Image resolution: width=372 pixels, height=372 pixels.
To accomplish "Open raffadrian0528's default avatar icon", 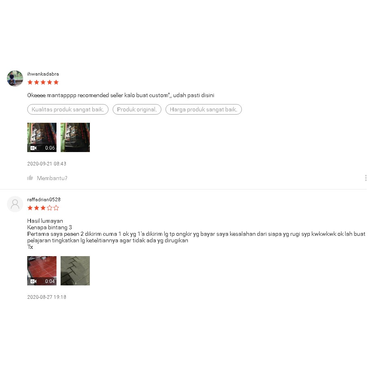I will (x=15, y=204).
